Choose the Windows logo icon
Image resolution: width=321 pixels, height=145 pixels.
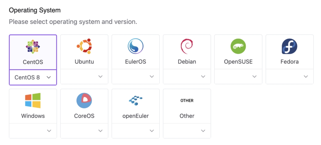33,100
